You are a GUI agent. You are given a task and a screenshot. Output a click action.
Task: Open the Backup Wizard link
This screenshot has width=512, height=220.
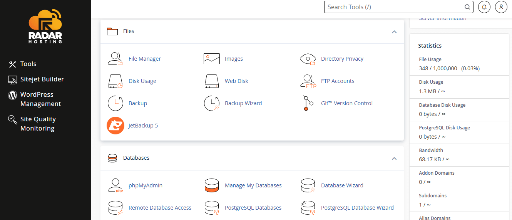[243, 103]
